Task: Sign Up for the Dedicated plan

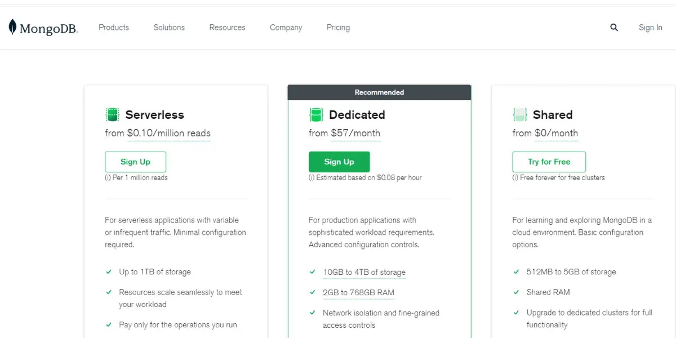Action: [x=339, y=162]
